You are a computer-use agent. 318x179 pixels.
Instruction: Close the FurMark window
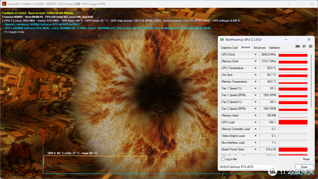point(312,4)
